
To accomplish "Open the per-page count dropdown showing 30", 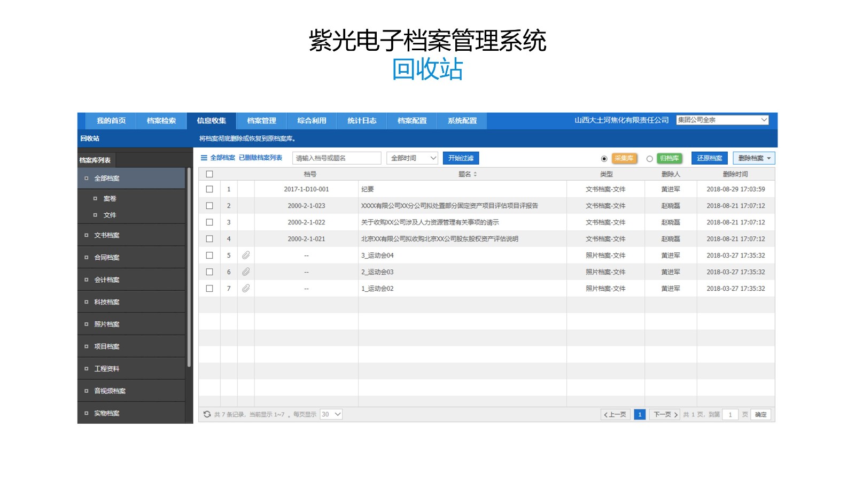I will pos(331,414).
